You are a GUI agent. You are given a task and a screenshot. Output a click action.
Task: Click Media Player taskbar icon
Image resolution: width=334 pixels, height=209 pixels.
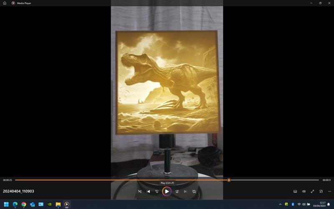67,204
